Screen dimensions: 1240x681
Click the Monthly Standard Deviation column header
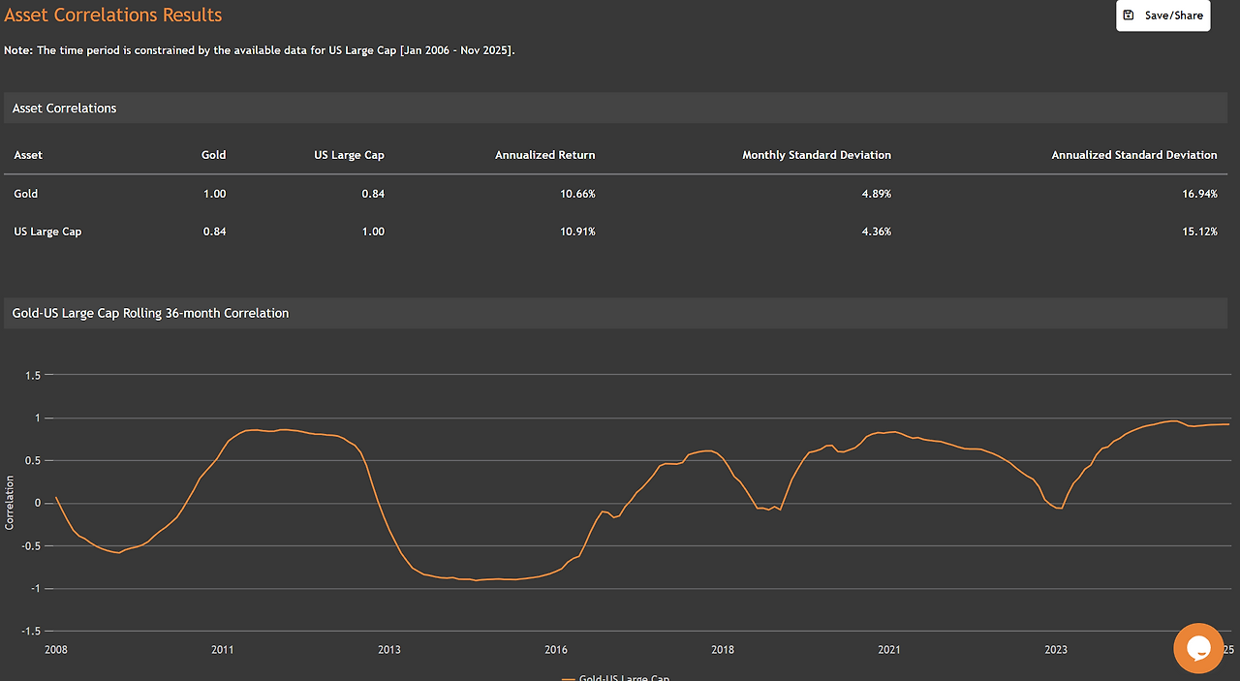817,155
